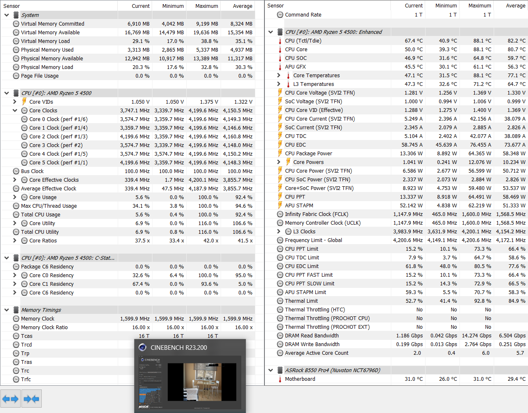Click the circle icon beside Thermal Limit
The width and height of the screenshot is (528, 413).
(280, 301)
